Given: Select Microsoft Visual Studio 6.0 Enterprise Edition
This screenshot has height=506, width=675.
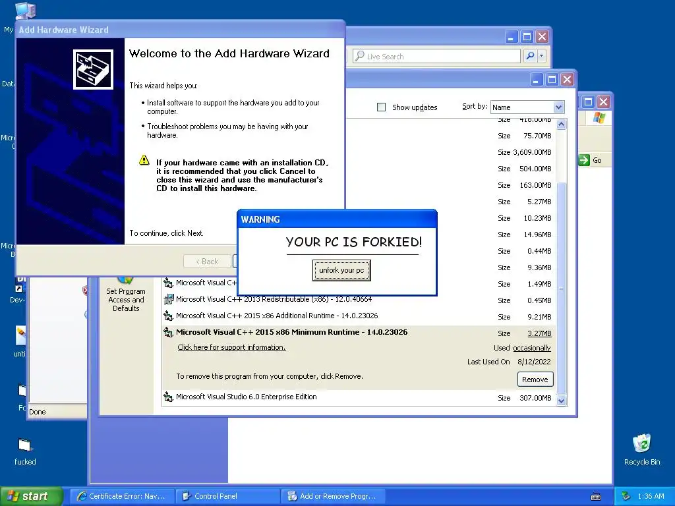Looking at the screenshot, I should point(358,397).
